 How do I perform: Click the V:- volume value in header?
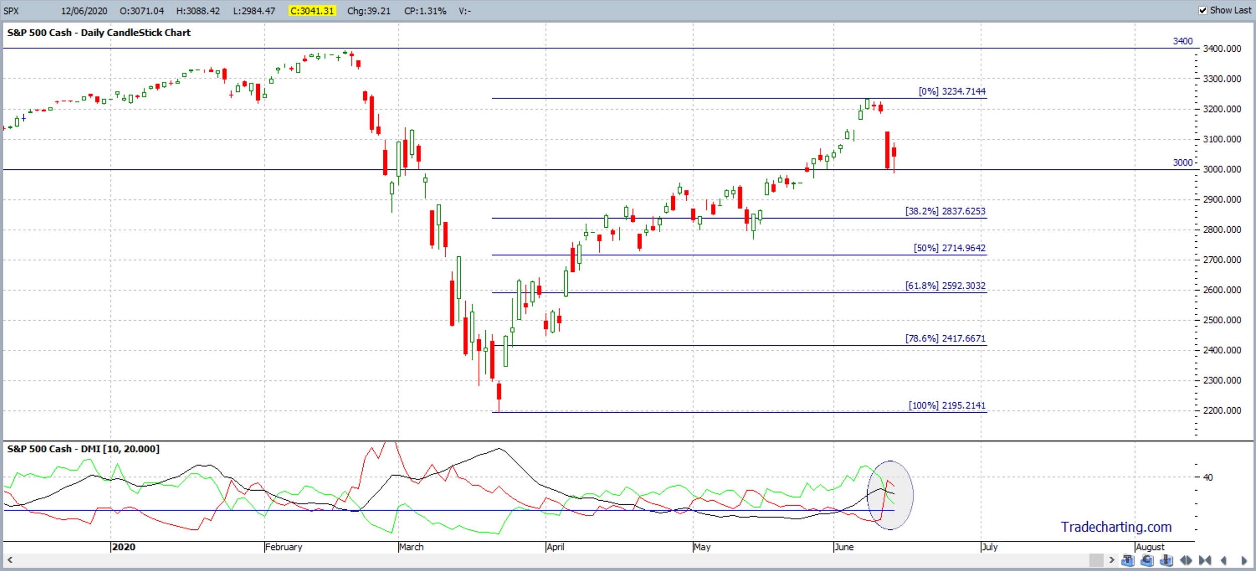(465, 11)
